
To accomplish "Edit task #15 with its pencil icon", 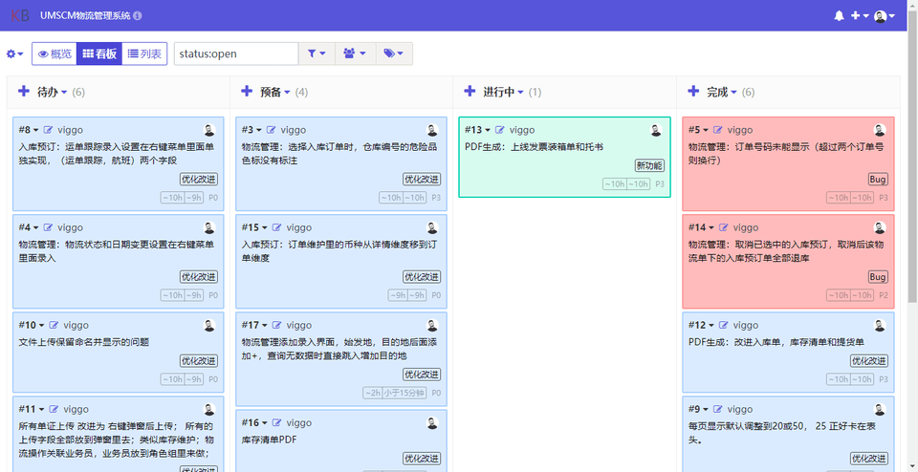I will point(277,227).
